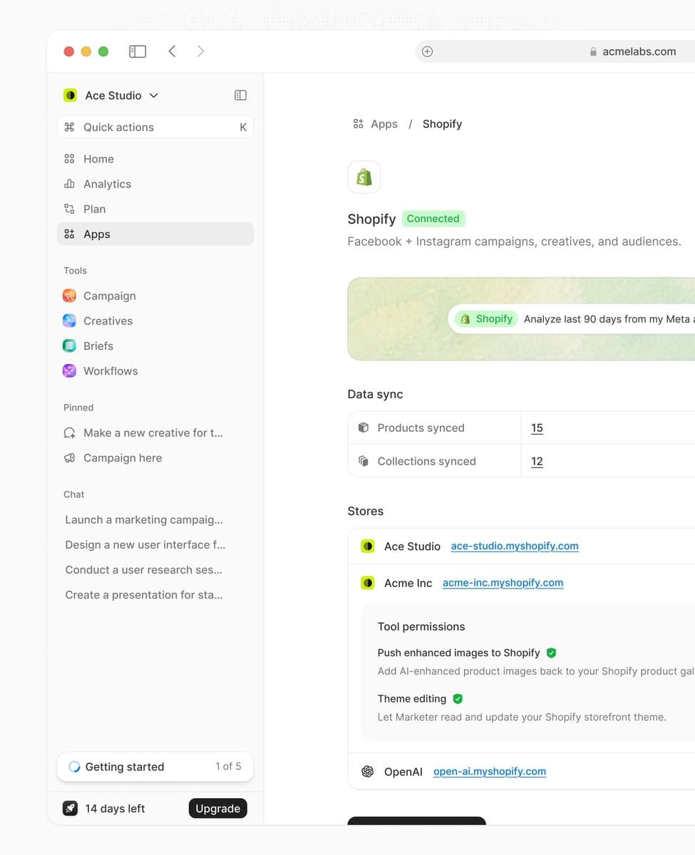Viewport: 695px width, 855px height.
Task: Open the Getting started progress card
Action: (x=155, y=767)
